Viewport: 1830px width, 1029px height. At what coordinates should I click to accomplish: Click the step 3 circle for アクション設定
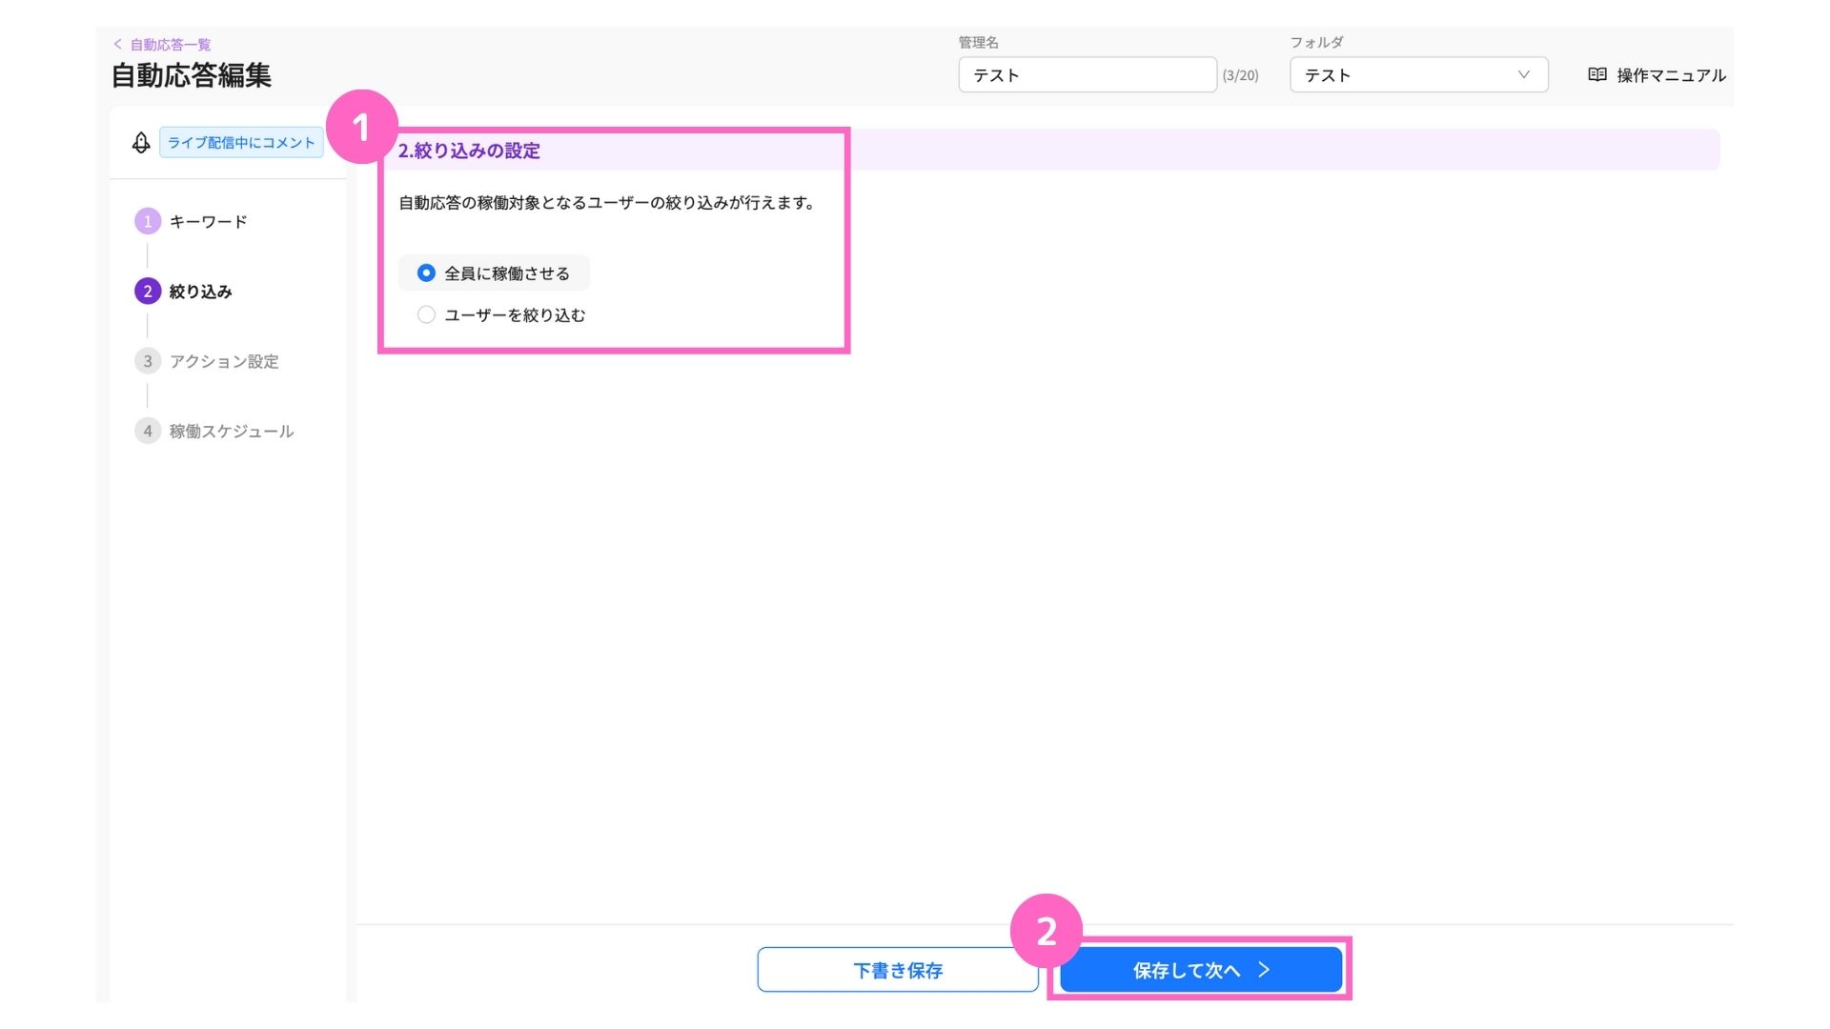click(148, 361)
